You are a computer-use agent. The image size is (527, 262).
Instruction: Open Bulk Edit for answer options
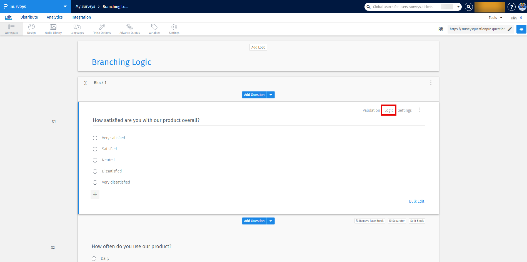pyautogui.click(x=417, y=201)
